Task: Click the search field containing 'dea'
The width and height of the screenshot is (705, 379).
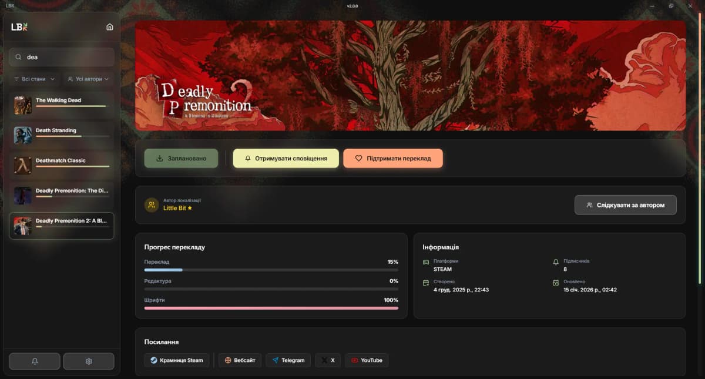Action: coord(62,57)
